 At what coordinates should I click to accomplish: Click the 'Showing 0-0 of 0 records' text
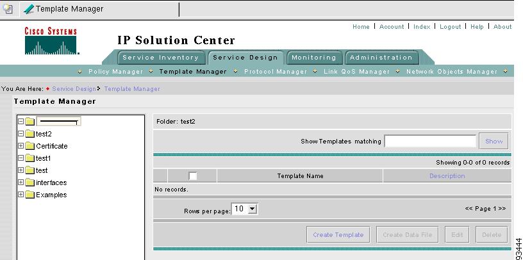tap(472, 163)
